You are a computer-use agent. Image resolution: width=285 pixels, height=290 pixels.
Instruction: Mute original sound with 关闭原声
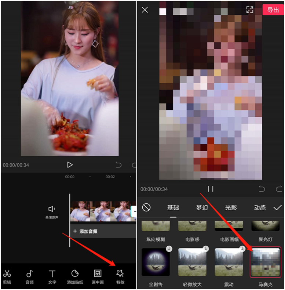(52, 212)
